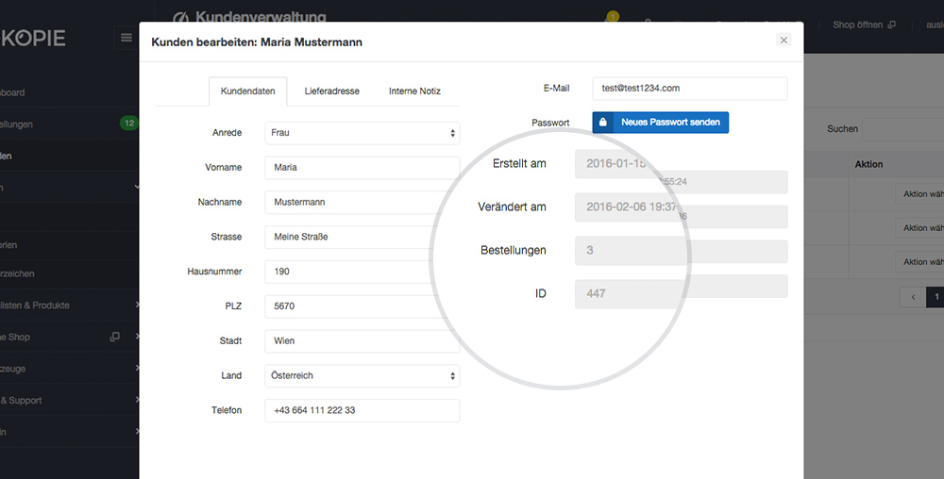Click the hamburger menu icon in sidebar
This screenshot has height=479, width=944.
126,38
